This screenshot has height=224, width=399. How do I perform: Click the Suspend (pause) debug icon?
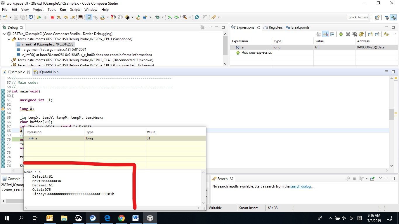[x=46, y=17]
